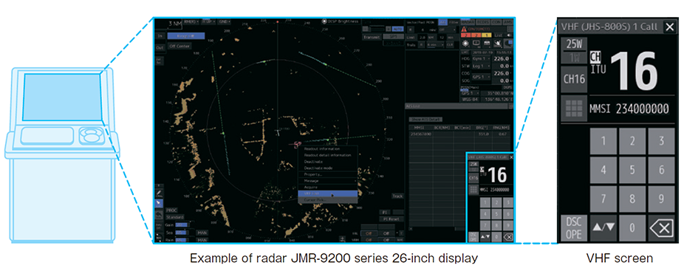
Task: Click the toolbox icon in the radar icon row
Action: click(487, 44)
